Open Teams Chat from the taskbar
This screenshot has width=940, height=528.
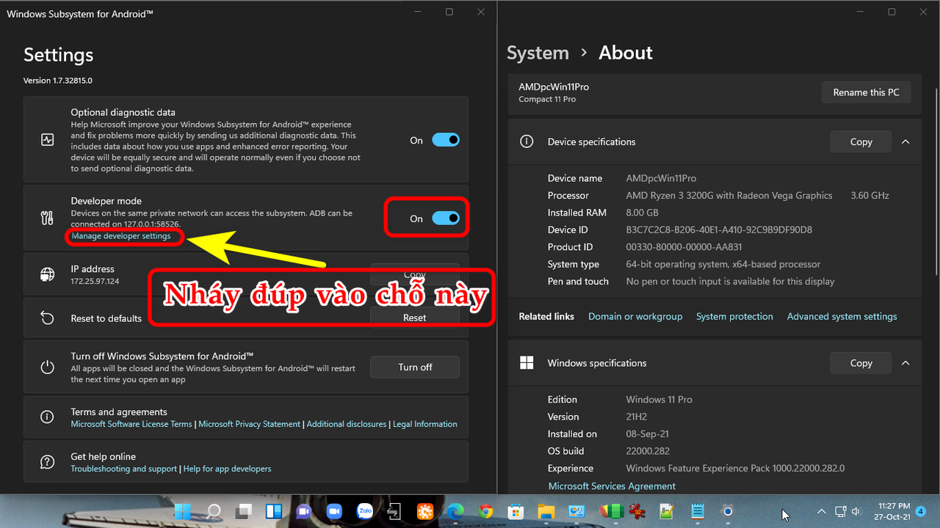point(304,511)
